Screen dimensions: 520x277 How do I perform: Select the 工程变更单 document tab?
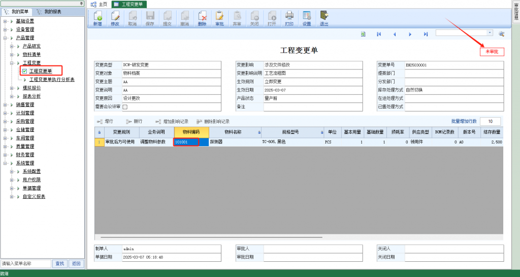pos(128,4)
